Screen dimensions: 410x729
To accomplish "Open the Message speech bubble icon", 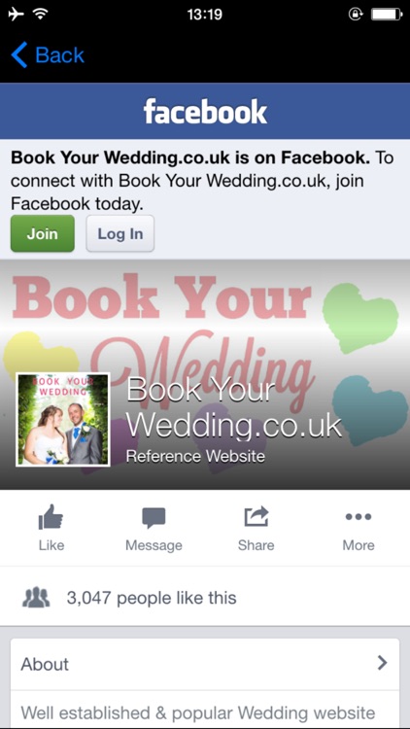I will pyautogui.click(x=154, y=518).
